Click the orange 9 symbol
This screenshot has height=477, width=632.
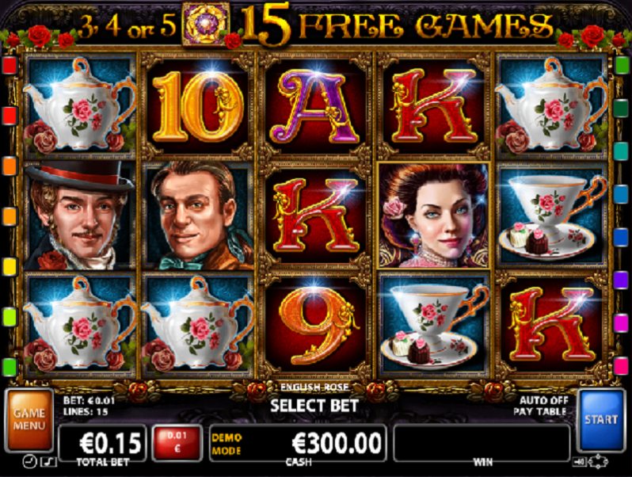[x=314, y=326]
